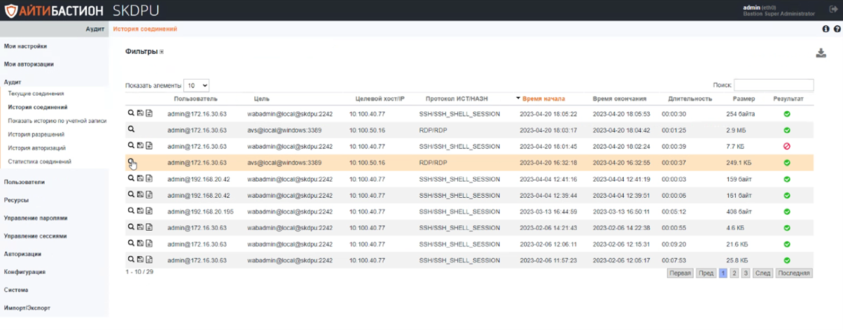Click the magnifier icon for the 18:05:22 session

pyautogui.click(x=130, y=113)
